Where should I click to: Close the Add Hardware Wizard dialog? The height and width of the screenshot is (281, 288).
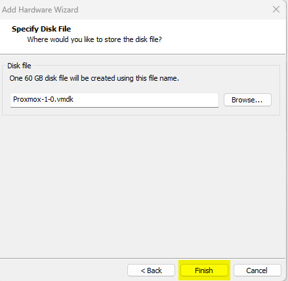276,9
